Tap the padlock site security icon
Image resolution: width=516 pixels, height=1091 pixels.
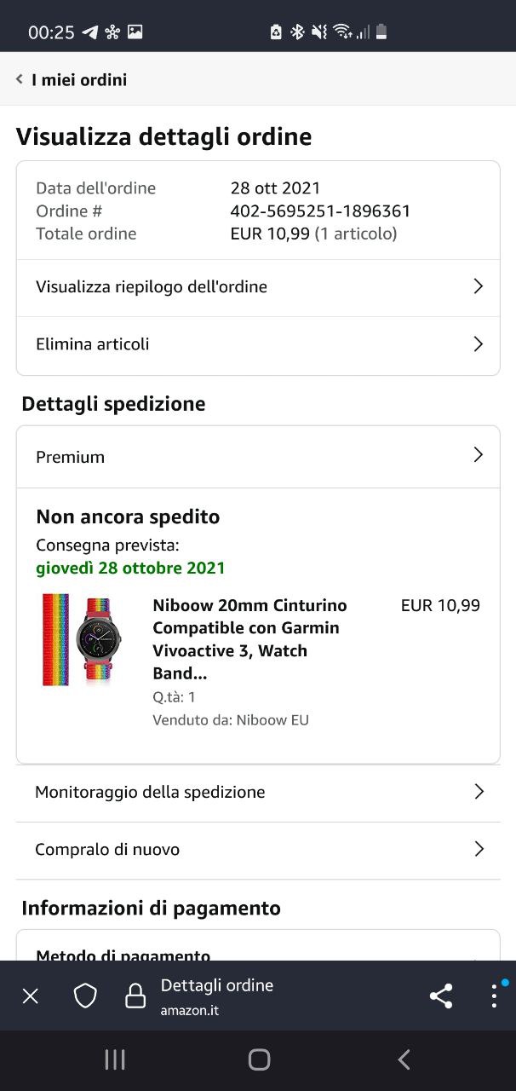[135, 996]
